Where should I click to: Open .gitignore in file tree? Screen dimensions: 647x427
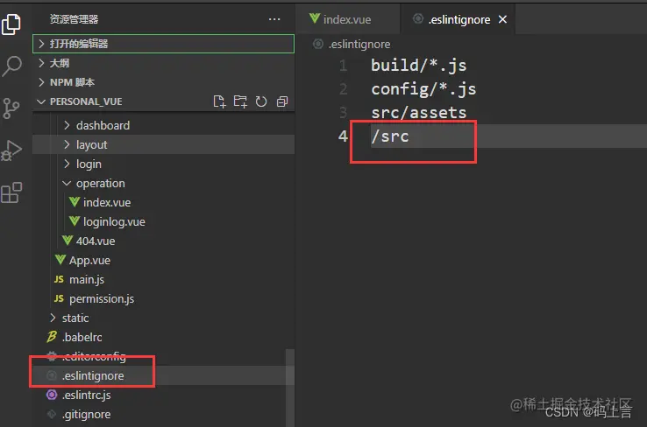163,414
